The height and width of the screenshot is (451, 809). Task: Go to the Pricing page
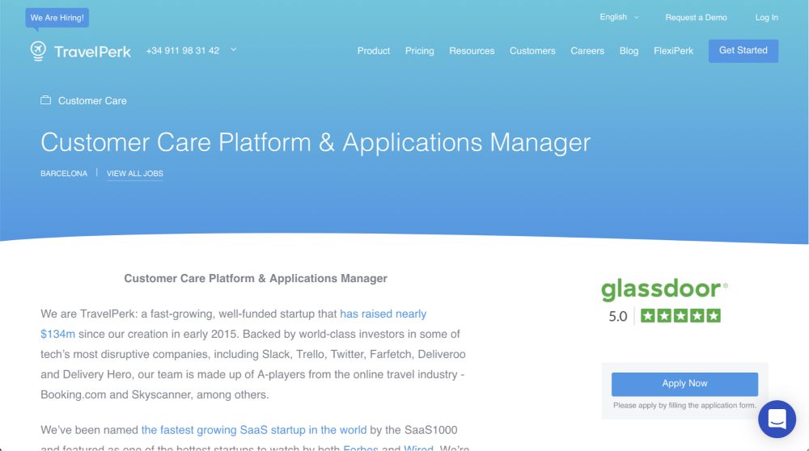click(x=419, y=51)
